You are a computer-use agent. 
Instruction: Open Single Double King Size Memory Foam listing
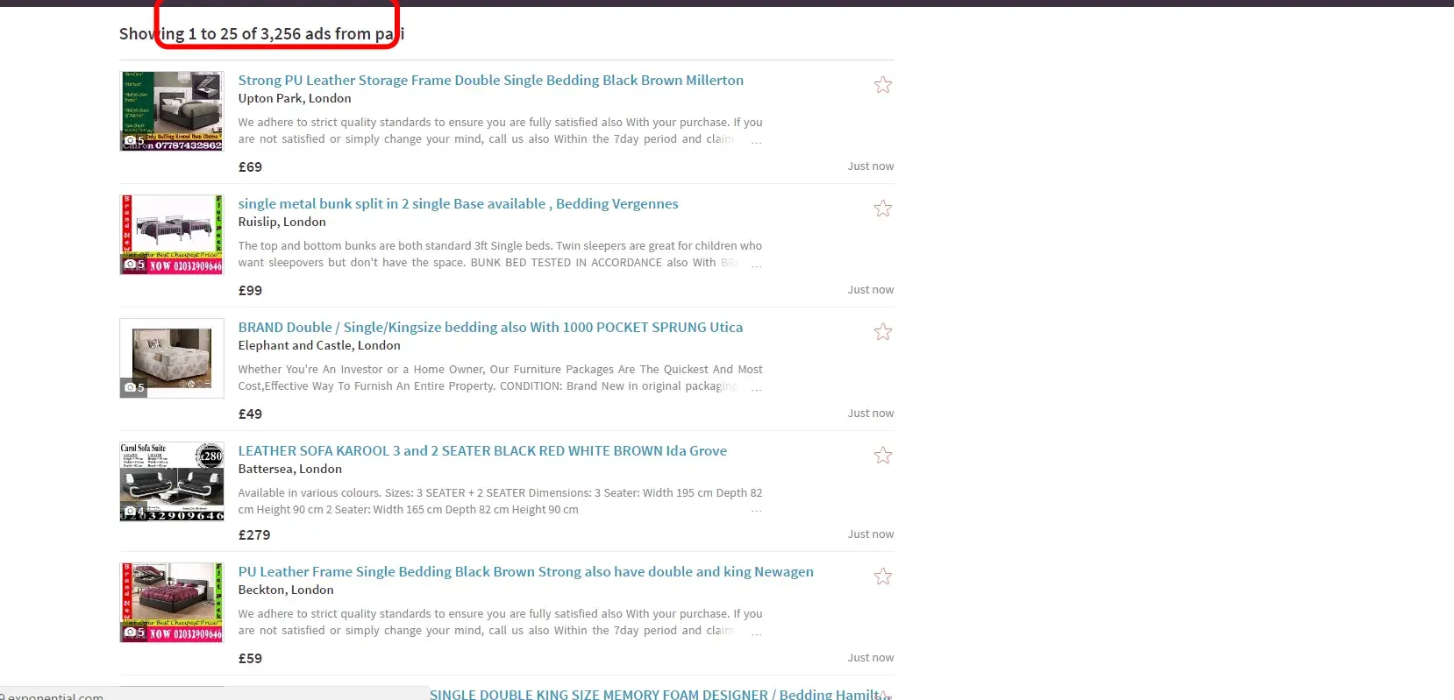point(660,694)
